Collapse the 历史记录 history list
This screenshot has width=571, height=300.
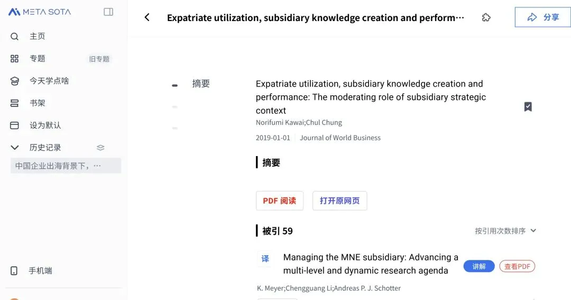[15, 148]
